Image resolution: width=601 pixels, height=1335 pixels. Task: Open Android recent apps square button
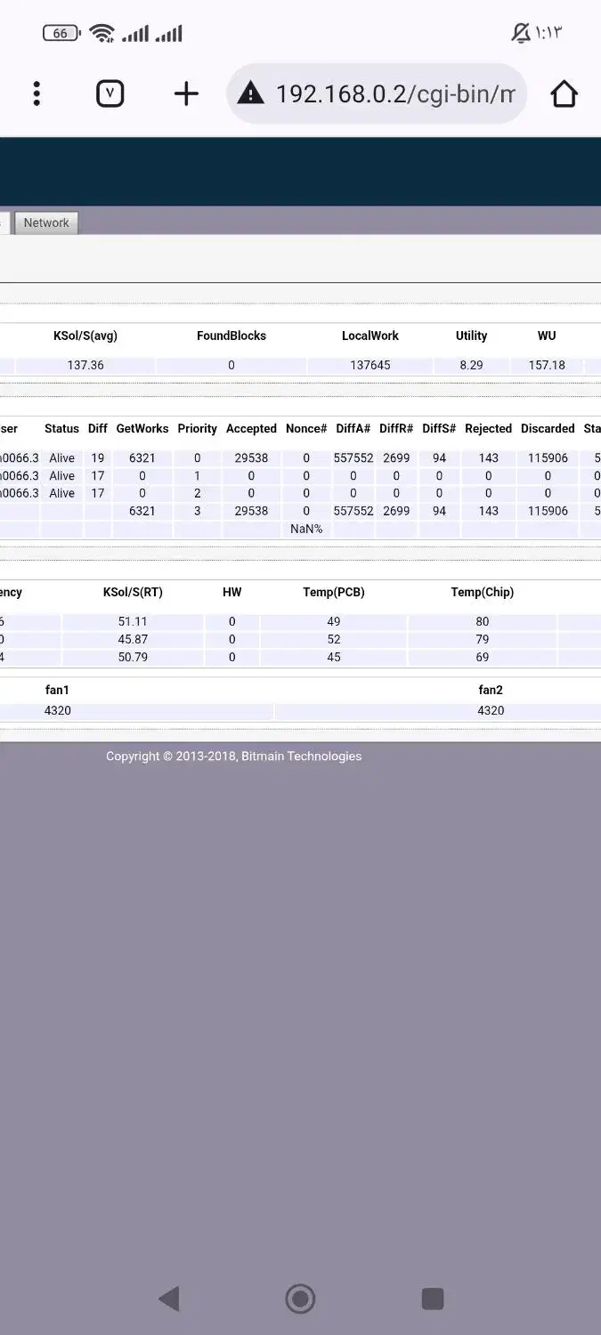coord(432,1299)
